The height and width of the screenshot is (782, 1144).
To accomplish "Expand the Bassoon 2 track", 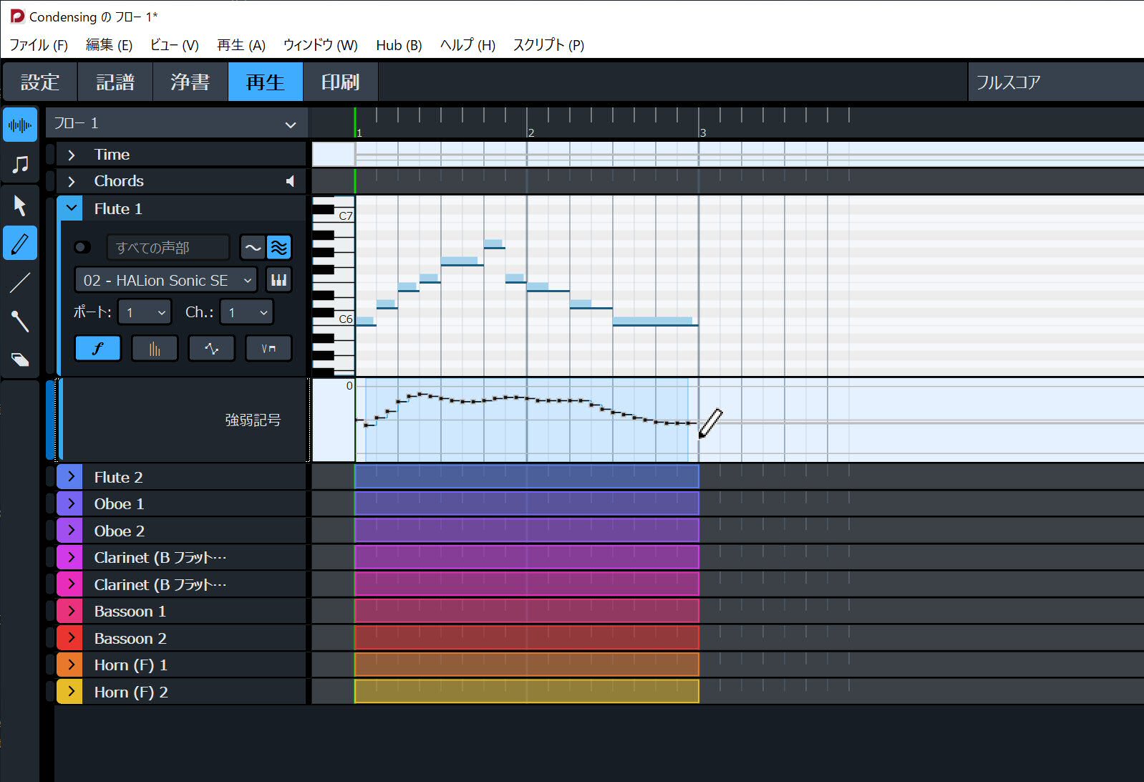I will (x=70, y=638).
